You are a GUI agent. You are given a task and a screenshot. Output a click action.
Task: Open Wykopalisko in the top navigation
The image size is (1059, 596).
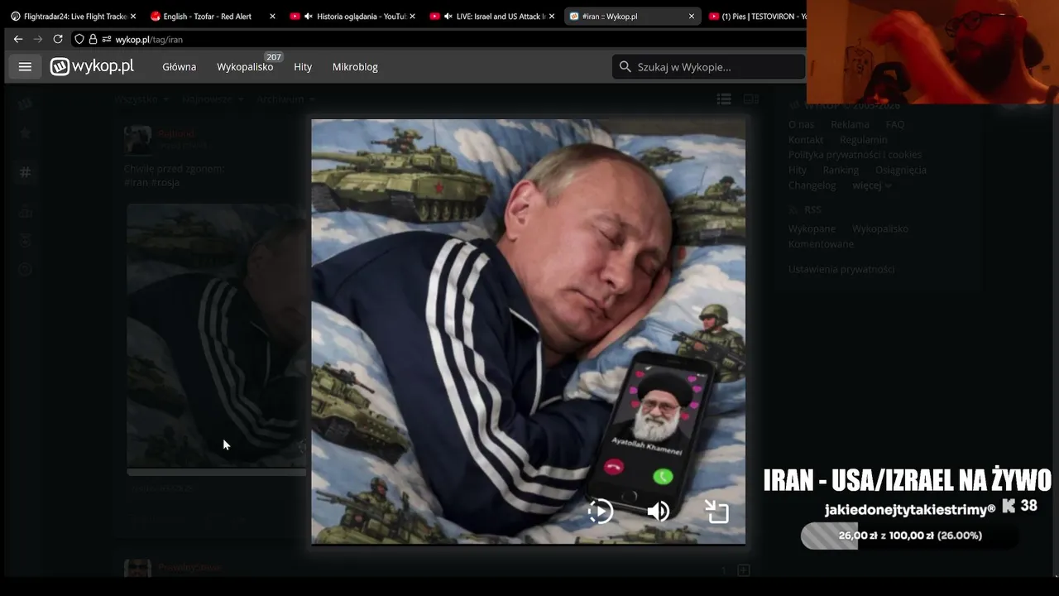pos(245,67)
